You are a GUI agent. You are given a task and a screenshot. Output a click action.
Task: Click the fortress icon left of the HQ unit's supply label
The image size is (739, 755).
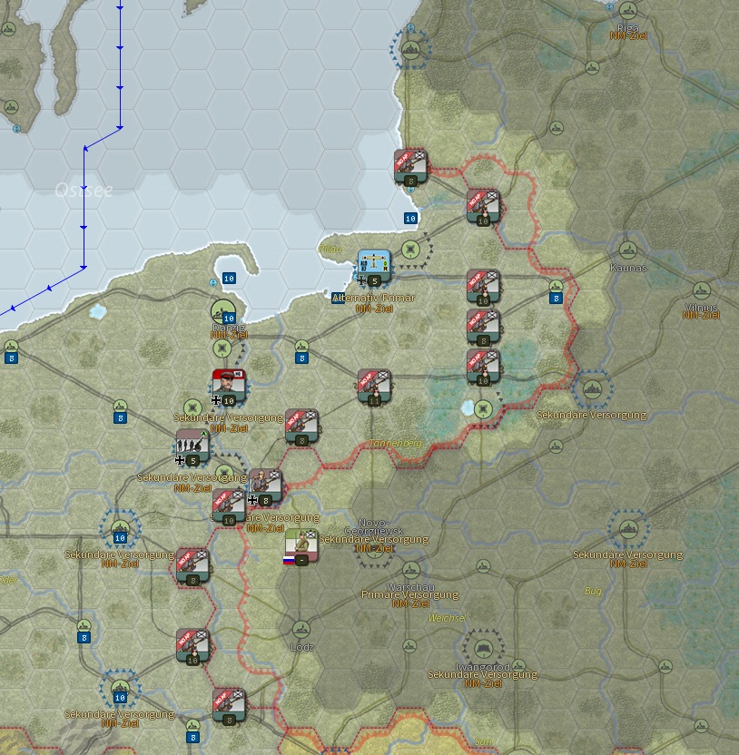pos(192,407)
